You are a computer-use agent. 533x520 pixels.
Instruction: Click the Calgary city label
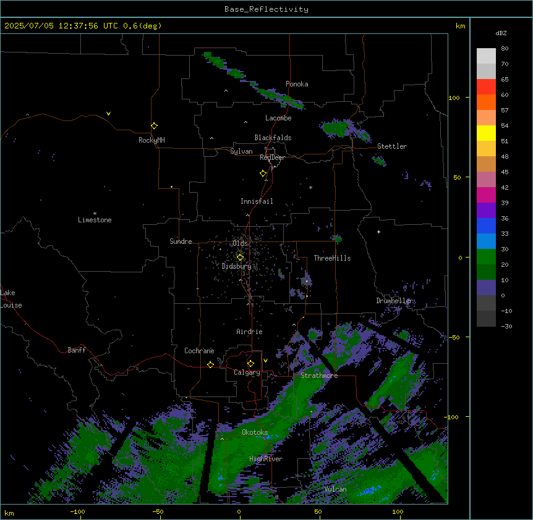pyautogui.click(x=247, y=372)
